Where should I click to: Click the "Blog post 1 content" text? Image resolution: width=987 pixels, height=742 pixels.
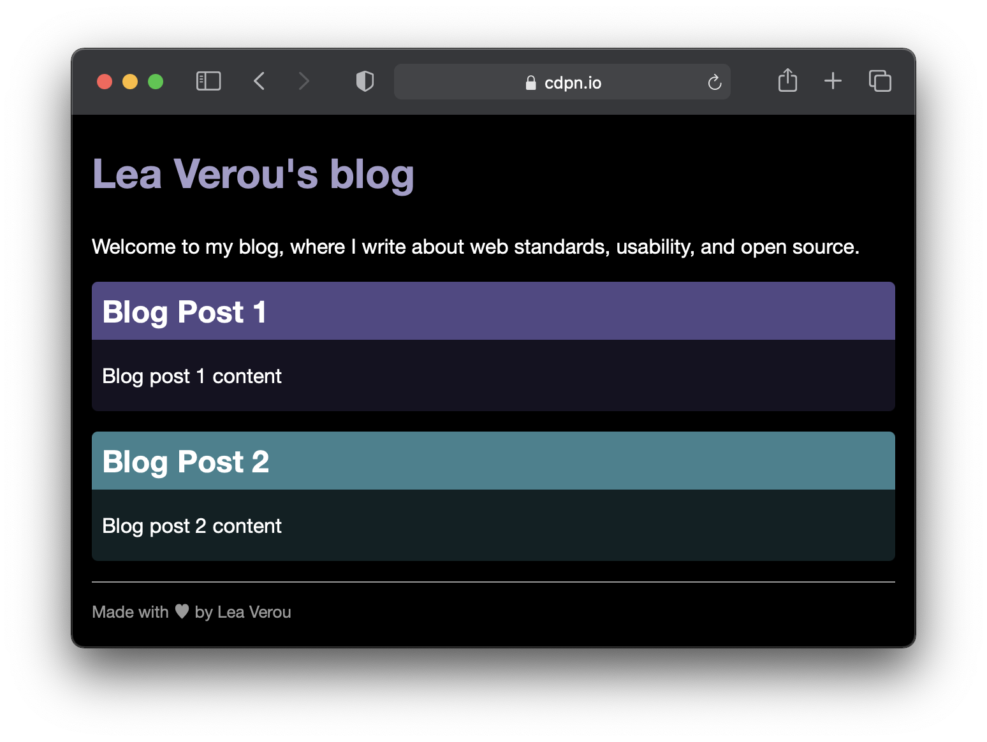(x=192, y=376)
